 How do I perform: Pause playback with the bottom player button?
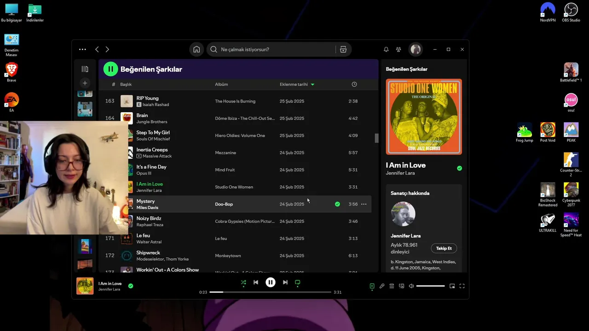click(271, 282)
